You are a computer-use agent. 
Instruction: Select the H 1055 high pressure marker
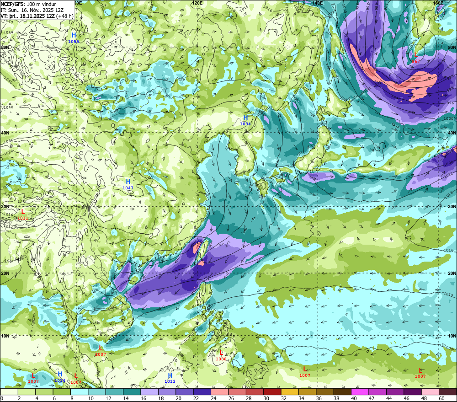[x=74, y=38]
